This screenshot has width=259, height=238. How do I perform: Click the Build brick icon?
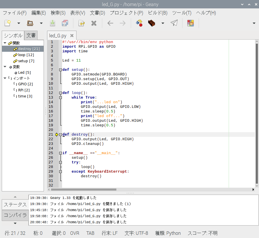tap(152, 23)
